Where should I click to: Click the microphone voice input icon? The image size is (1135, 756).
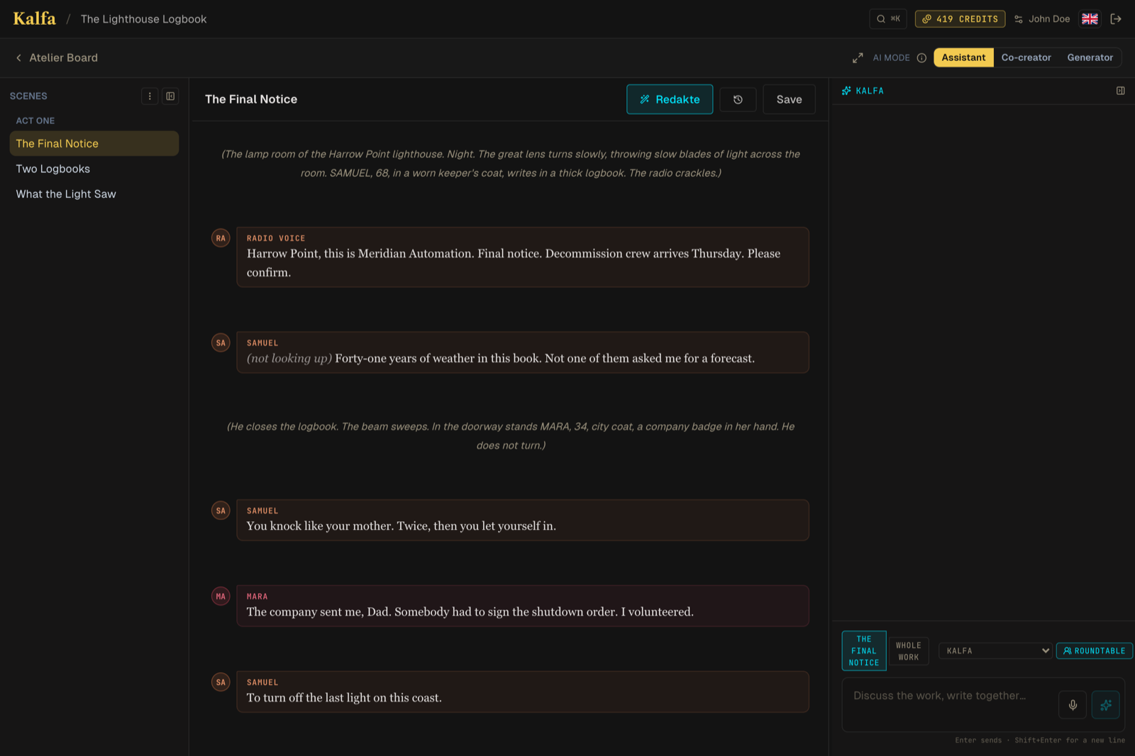coord(1073,705)
